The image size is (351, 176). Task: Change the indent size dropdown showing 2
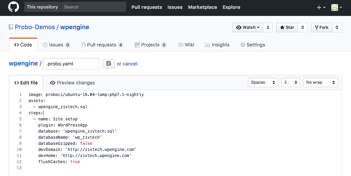[290, 82]
